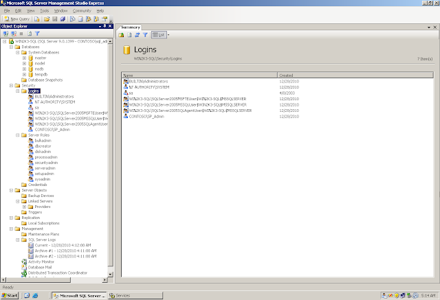Click the Properties Window toolbar icon

coord(104,19)
